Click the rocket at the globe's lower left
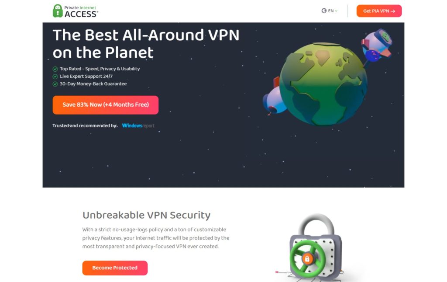 pyautogui.click(x=274, y=98)
